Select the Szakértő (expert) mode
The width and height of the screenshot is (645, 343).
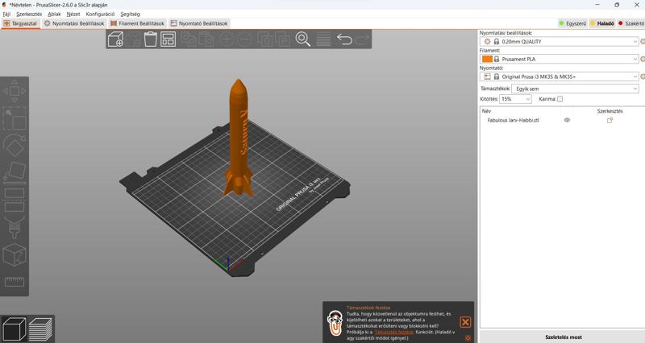pyautogui.click(x=630, y=23)
